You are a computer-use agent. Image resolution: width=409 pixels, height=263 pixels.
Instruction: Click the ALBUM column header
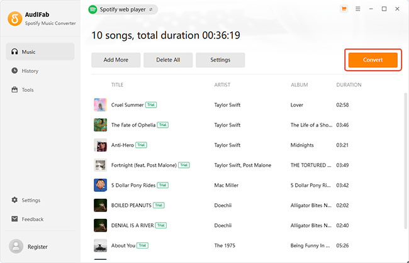pyautogui.click(x=299, y=85)
